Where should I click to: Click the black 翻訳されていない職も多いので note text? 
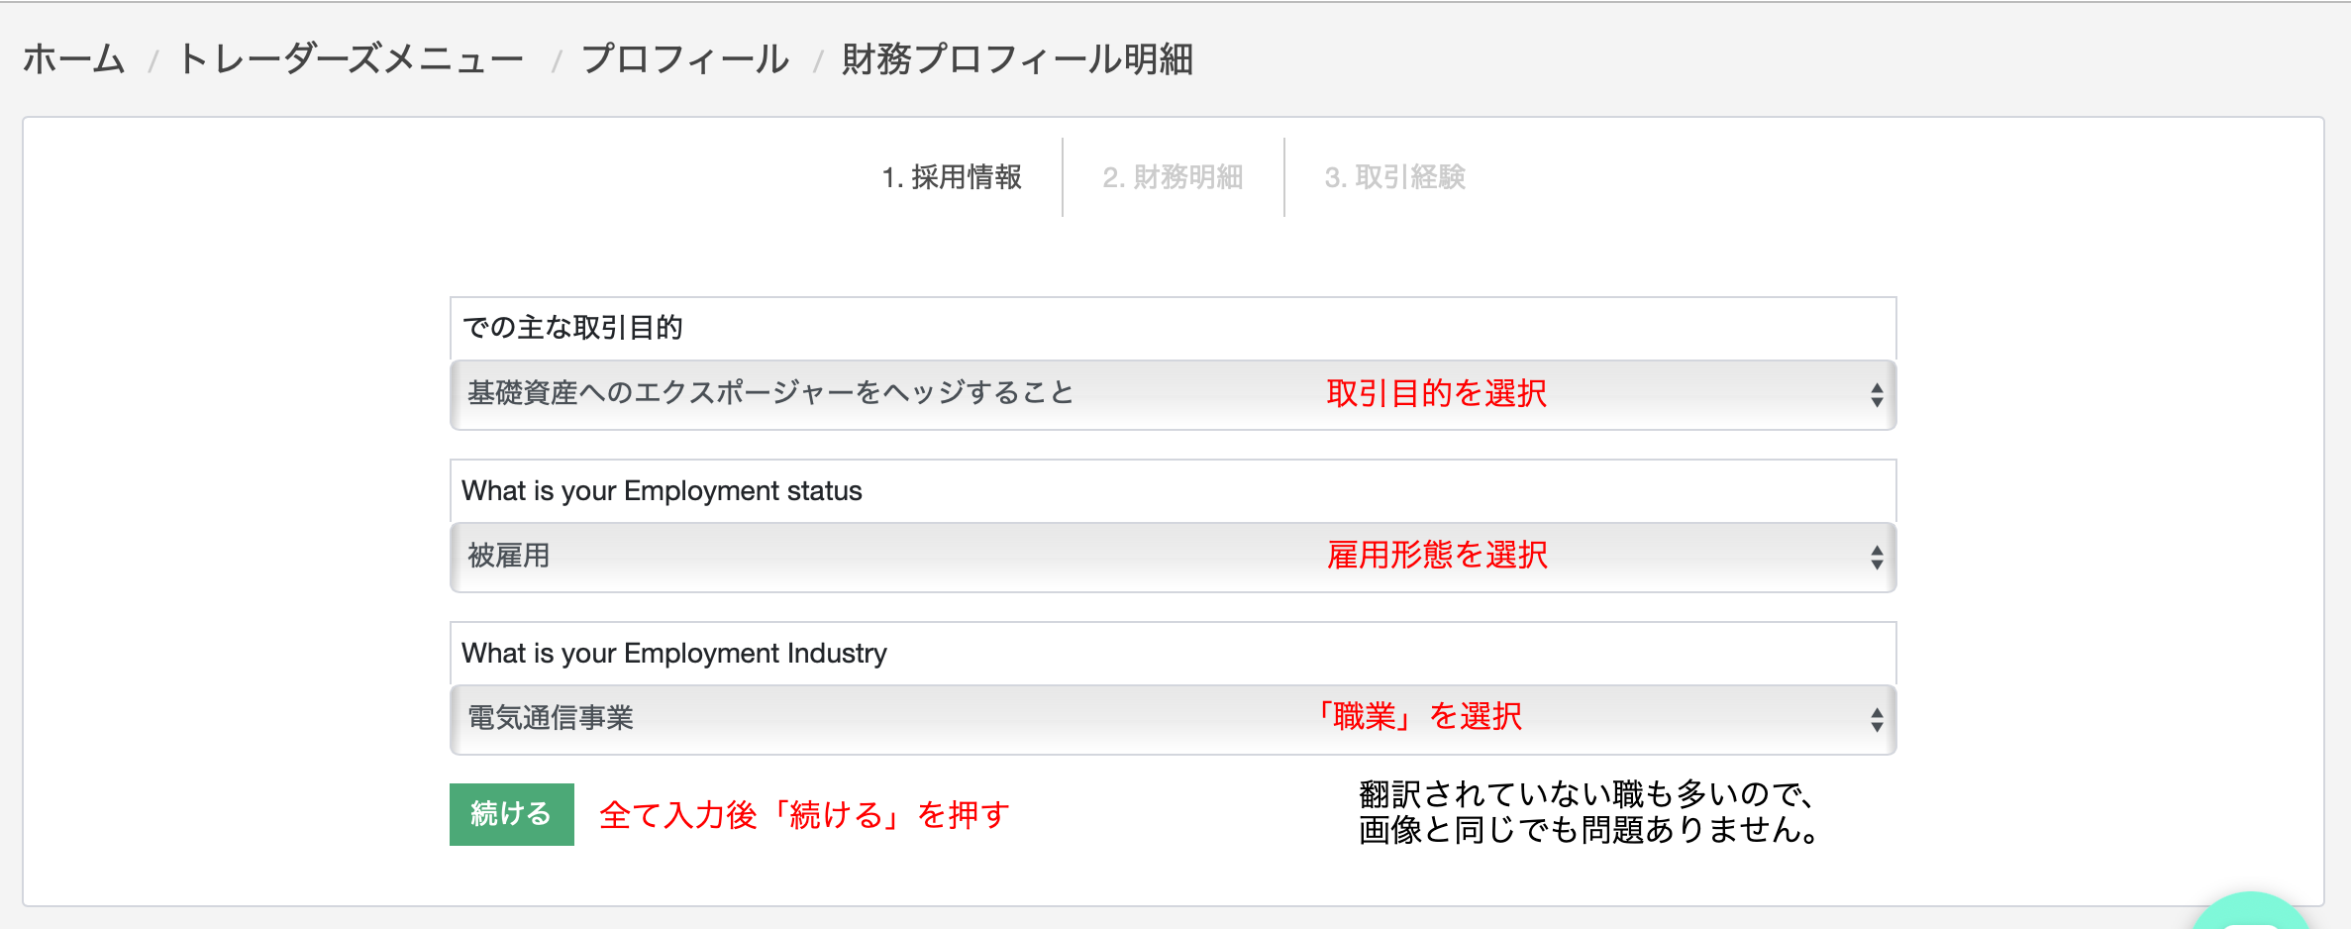[1586, 794]
